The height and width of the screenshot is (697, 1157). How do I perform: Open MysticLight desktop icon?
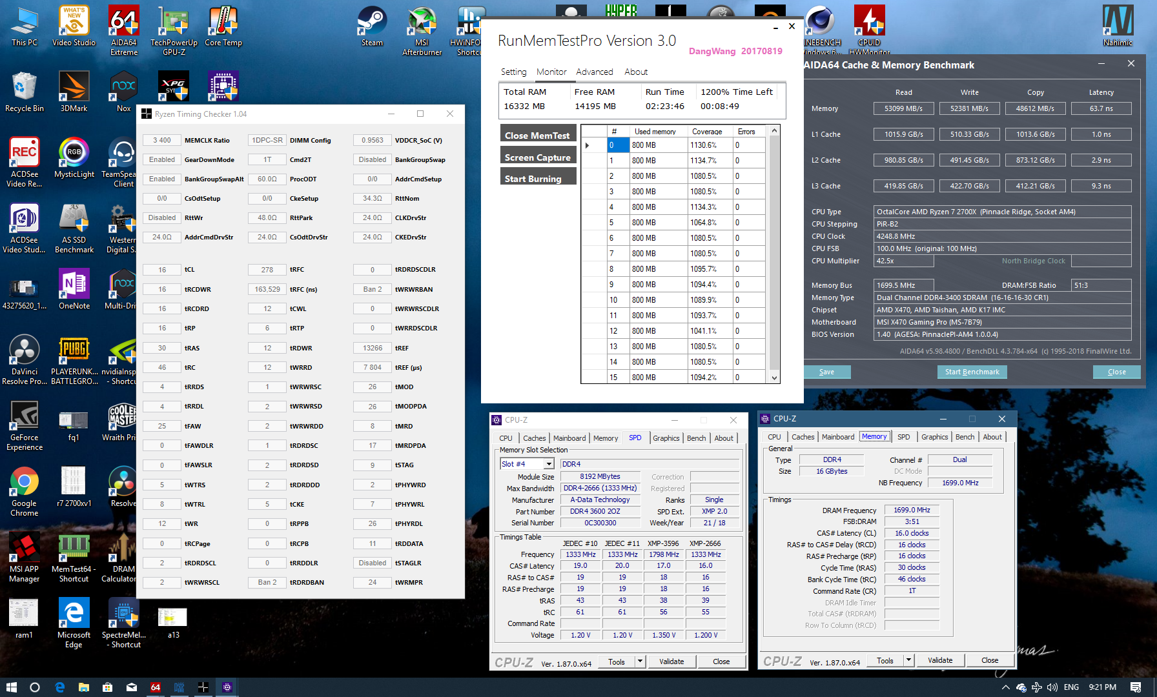click(x=74, y=158)
